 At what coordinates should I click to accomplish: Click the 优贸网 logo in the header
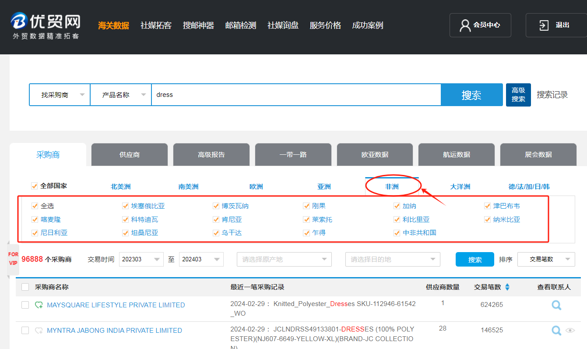(46, 25)
